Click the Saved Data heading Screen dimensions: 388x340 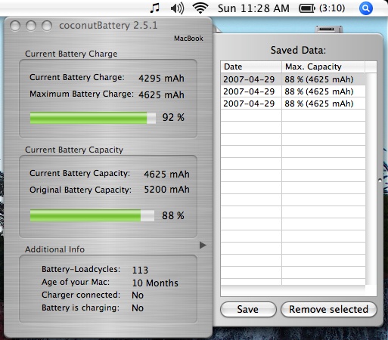tap(298, 50)
